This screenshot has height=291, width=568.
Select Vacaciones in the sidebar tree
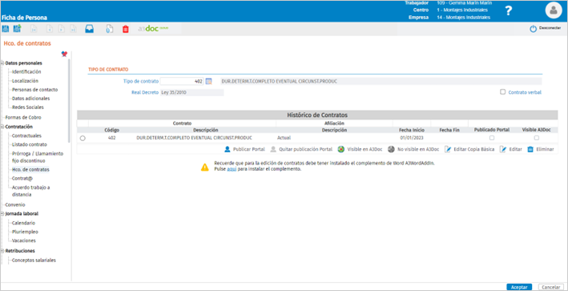click(x=23, y=240)
